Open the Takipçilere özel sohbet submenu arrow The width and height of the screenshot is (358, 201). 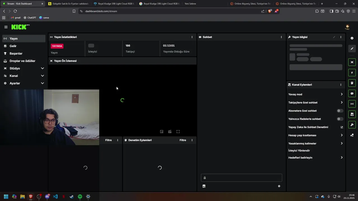(341, 102)
